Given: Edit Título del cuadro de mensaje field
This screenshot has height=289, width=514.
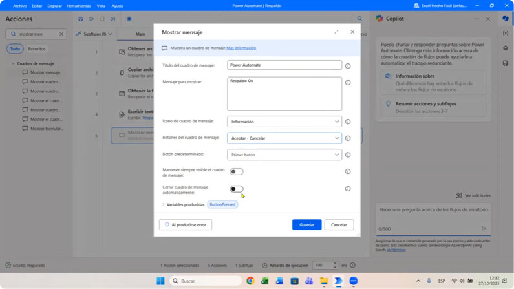Looking at the screenshot, I should [x=284, y=65].
